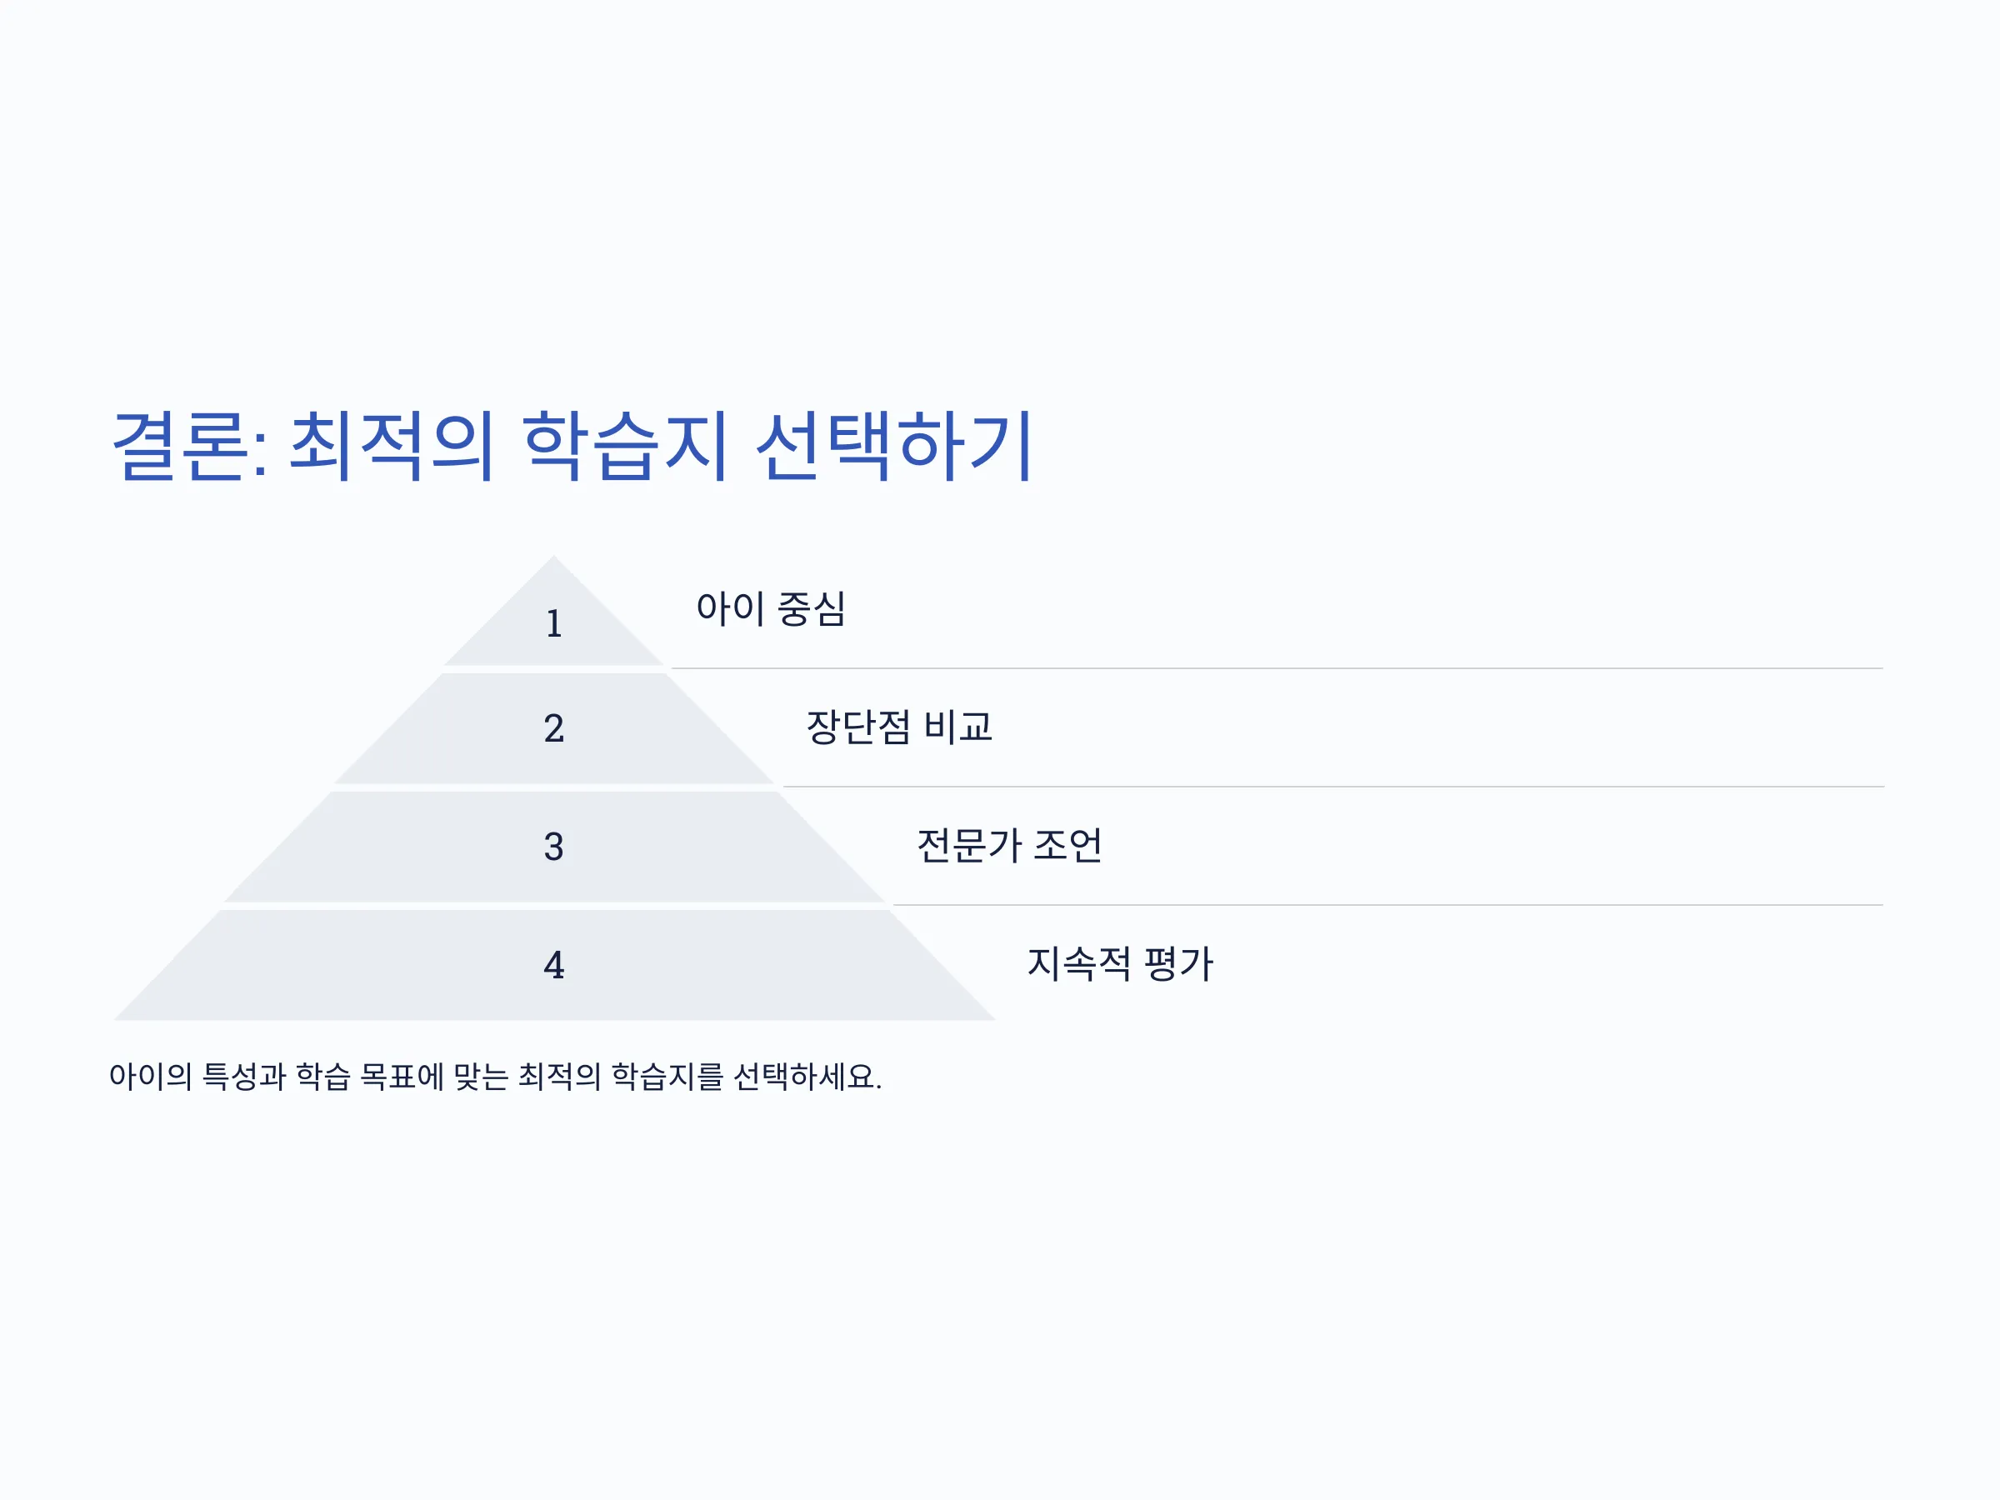
Task: Click '학습지' in the blue title
Action: click(626, 446)
